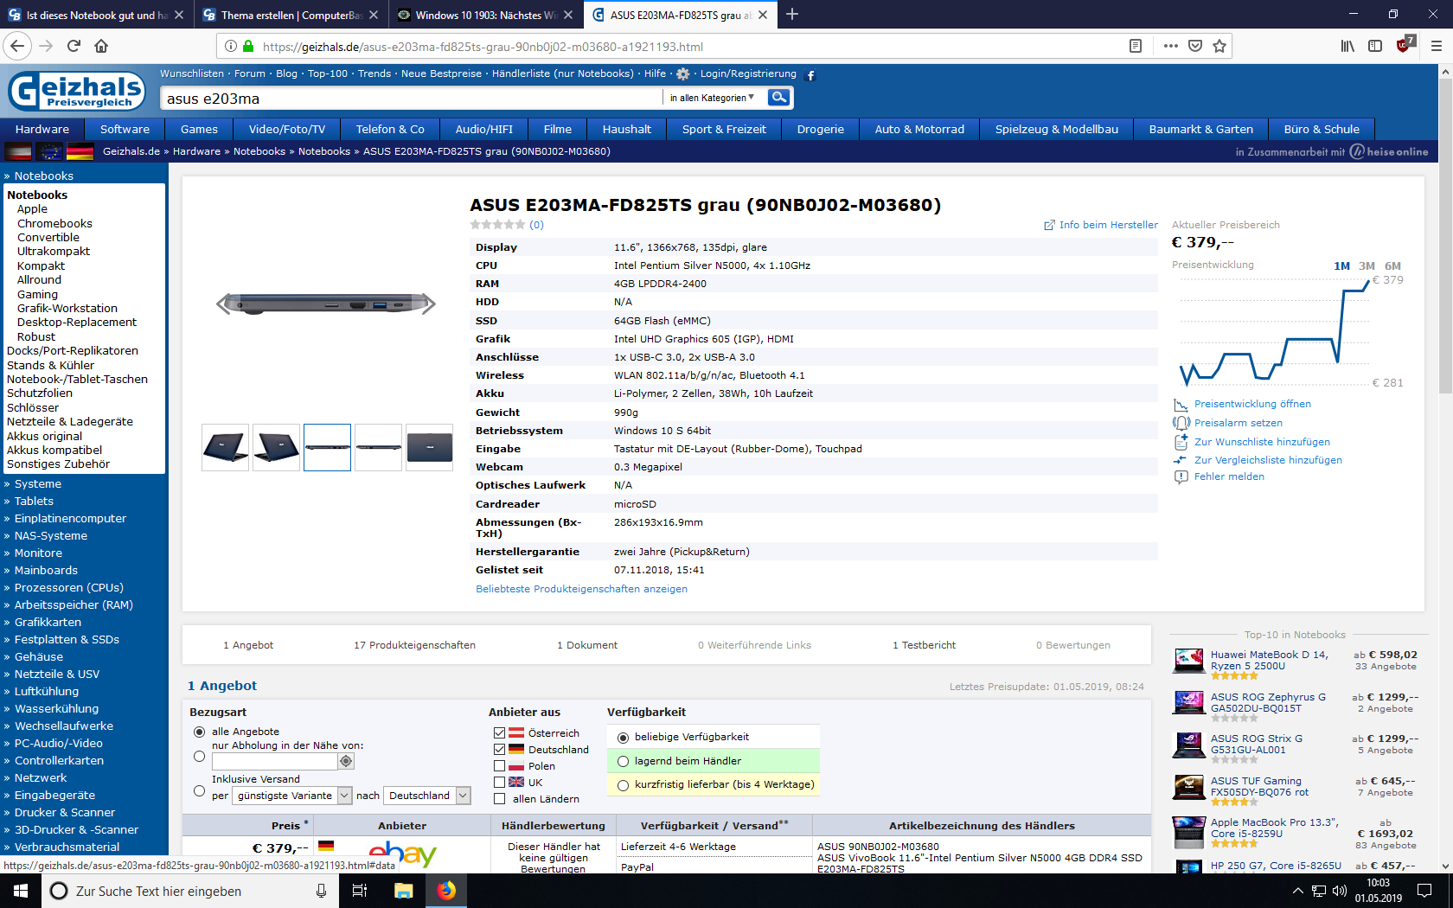Open the Deutschland shipping country dropdown

click(426, 796)
